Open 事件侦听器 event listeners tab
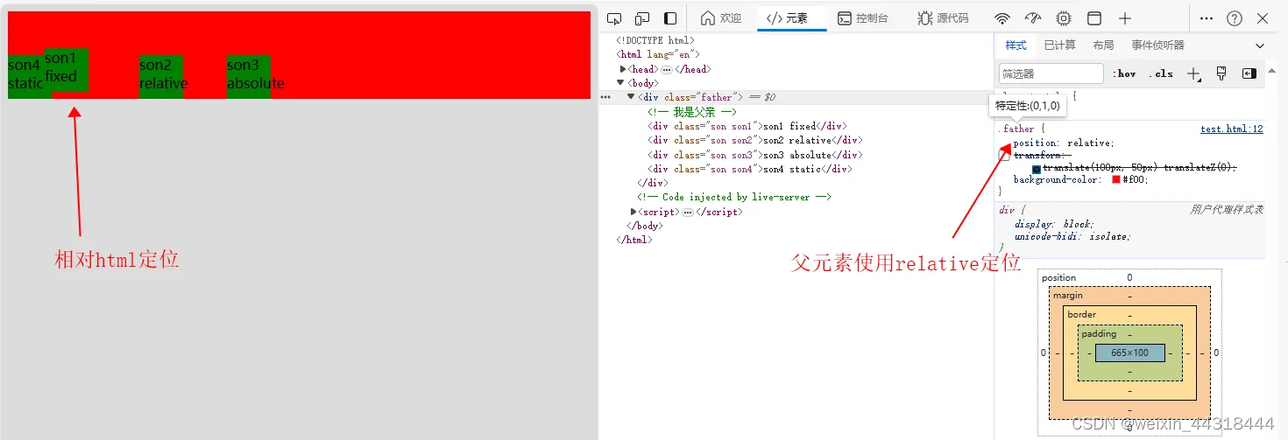The width and height of the screenshot is (1288, 440). point(1157,45)
